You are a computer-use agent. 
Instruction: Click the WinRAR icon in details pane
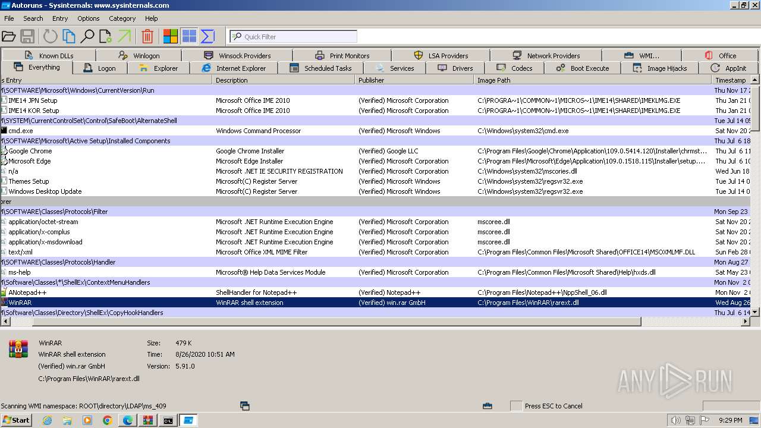pyautogui.click(x=18, y=349)
